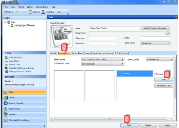Click the Import User icon
The height and width of the screenshot is (128, 179).
coord(6,65)
